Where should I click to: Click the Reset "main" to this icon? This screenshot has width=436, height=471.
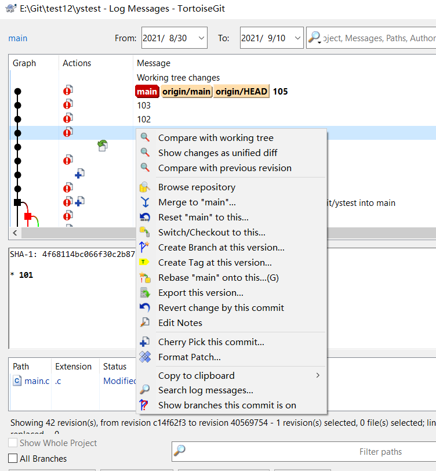tap(145, 217)
